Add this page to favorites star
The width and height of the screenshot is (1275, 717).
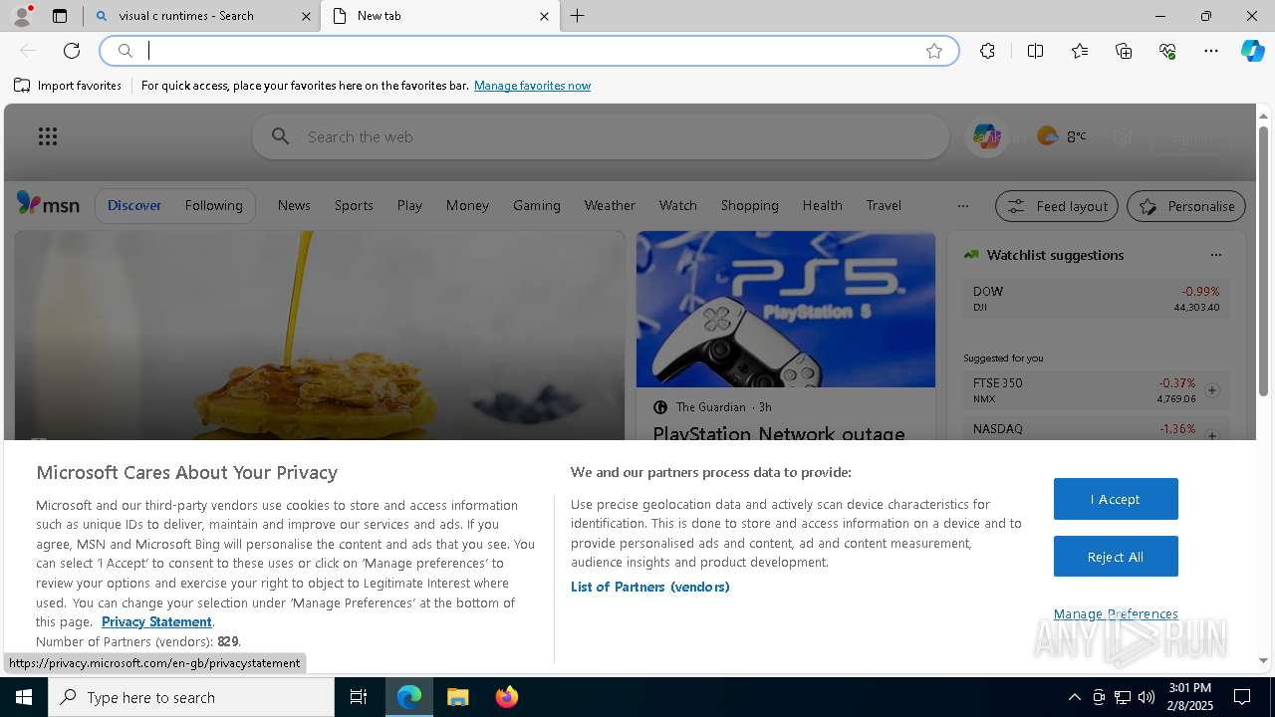[x=934, y=51]
